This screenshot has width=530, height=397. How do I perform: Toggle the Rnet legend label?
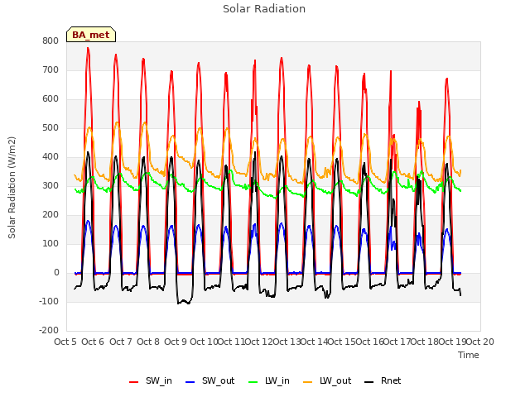tap(391, 380)
